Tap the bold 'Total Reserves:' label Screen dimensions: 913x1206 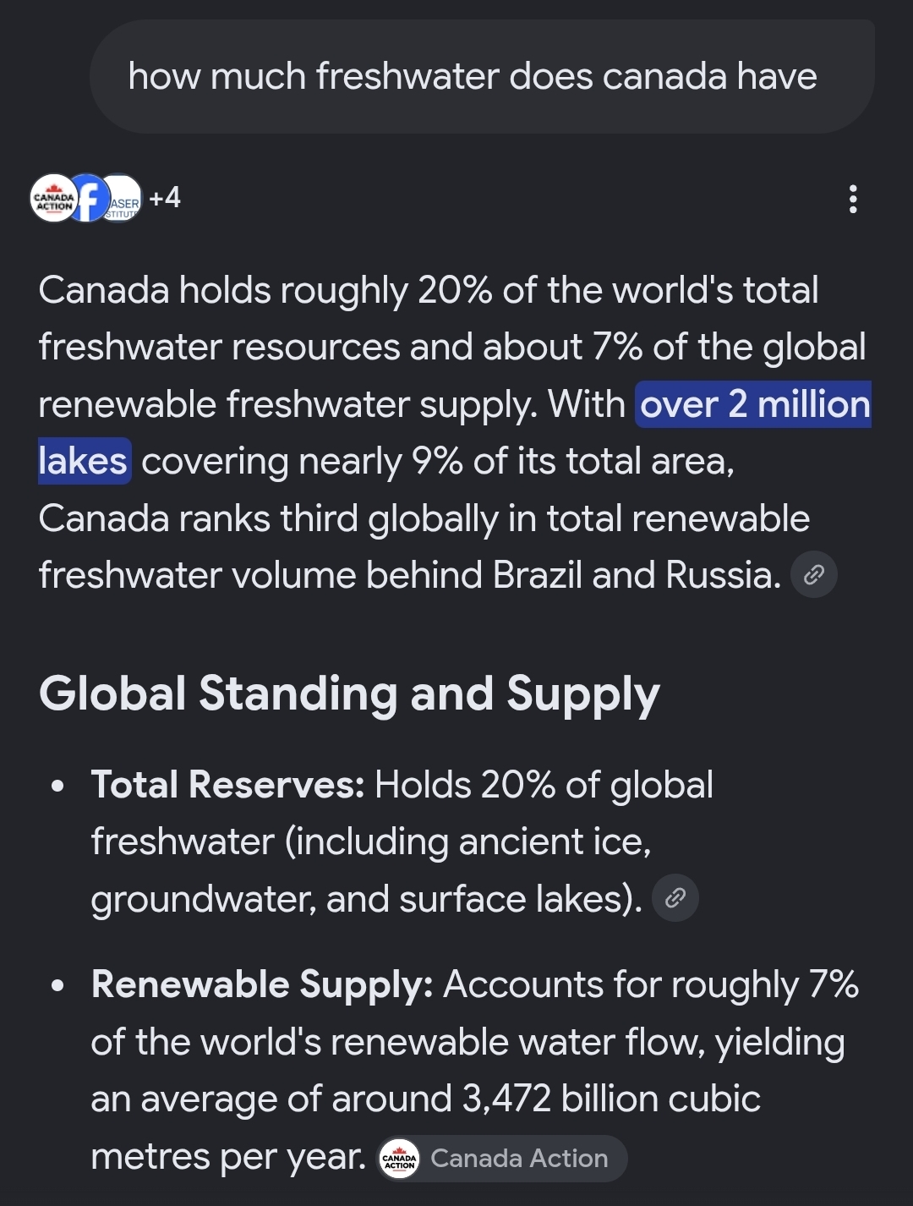point(228,785)
